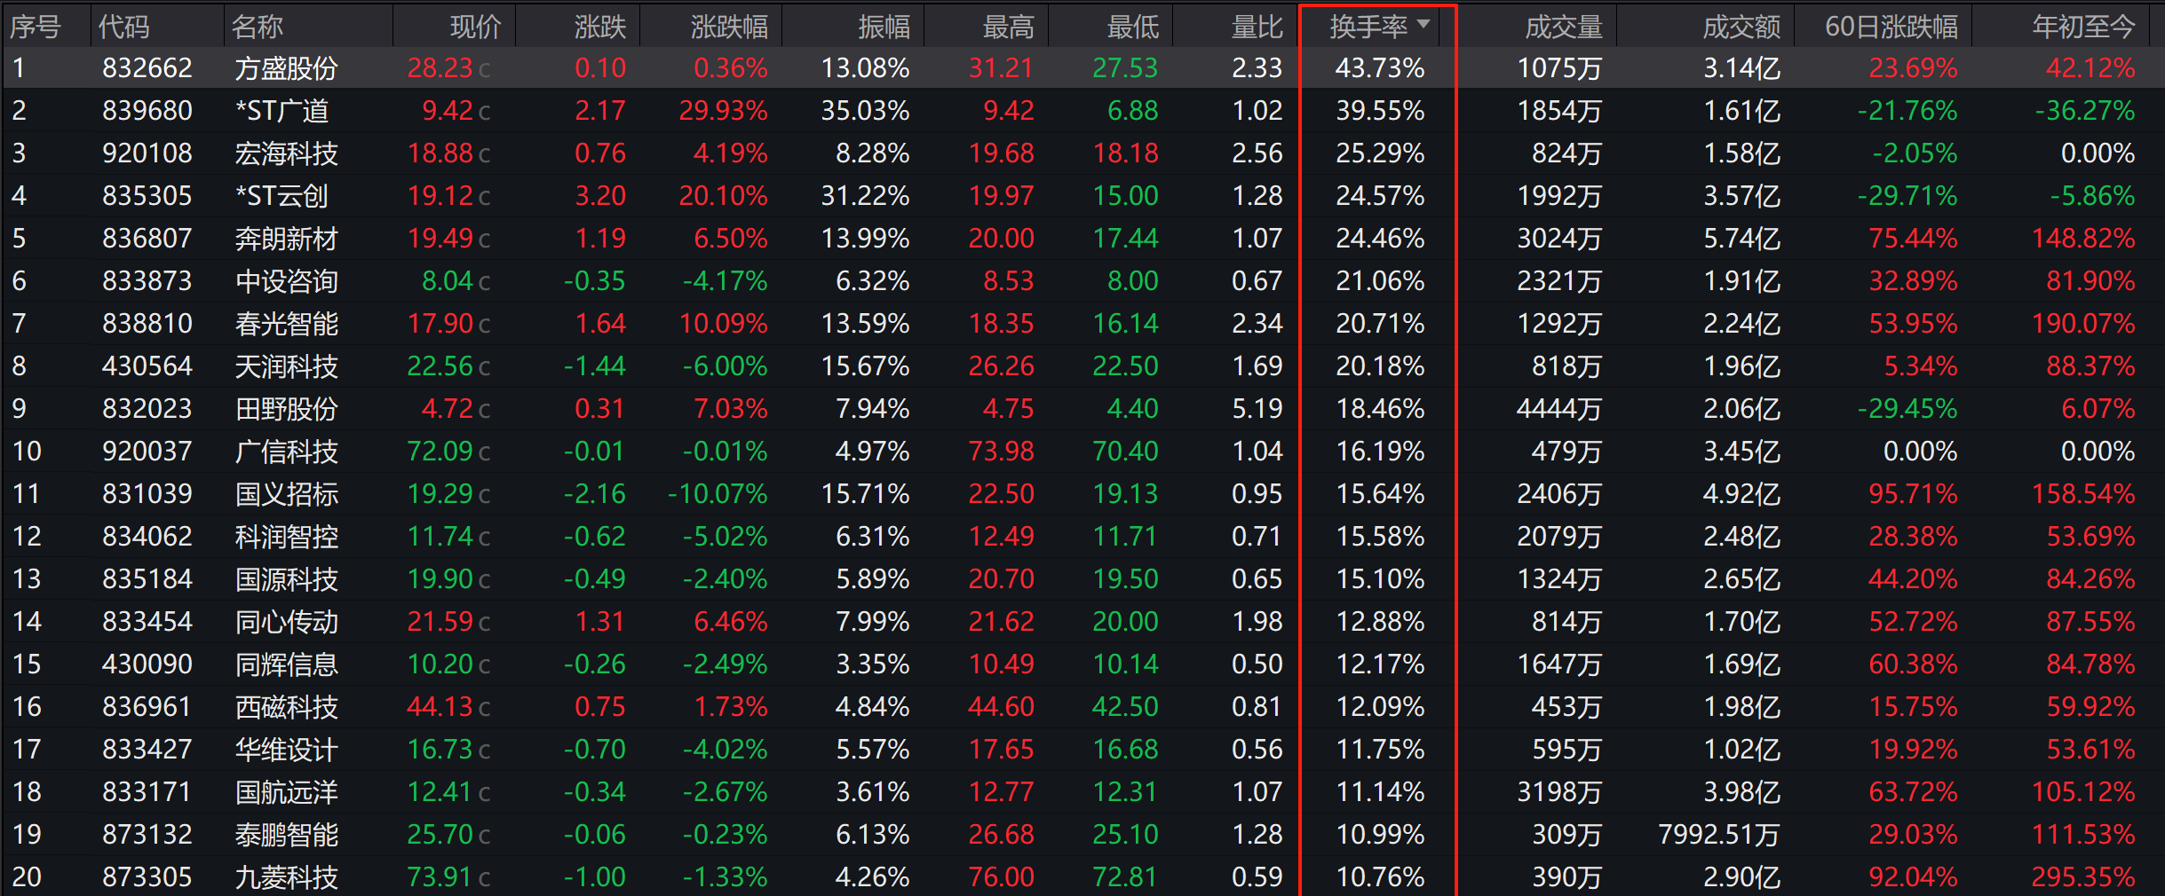Open the 春光智能 stock entry

286,324
